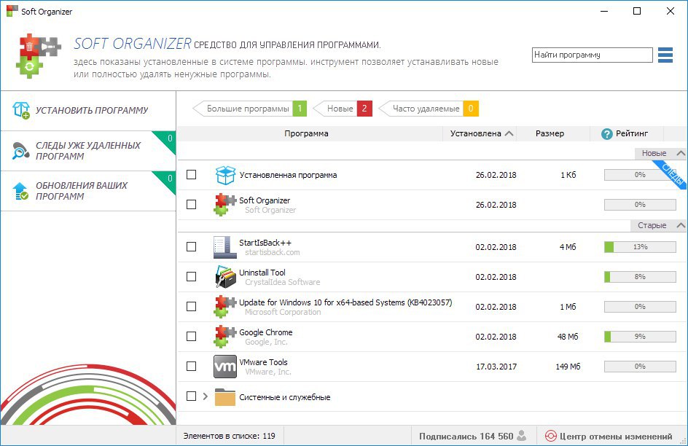Click the Google Chrome row puzzle icon
The width and height of the screenshot is (688, 446).
(225, 337)
